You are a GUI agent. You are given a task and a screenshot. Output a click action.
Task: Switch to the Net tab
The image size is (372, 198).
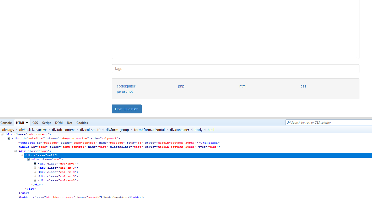(x=69, y=123)
